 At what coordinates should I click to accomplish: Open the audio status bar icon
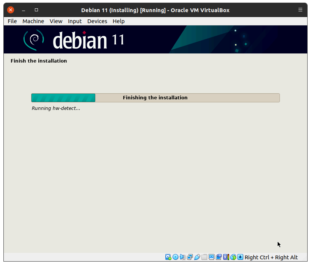(x=182, y=257)
